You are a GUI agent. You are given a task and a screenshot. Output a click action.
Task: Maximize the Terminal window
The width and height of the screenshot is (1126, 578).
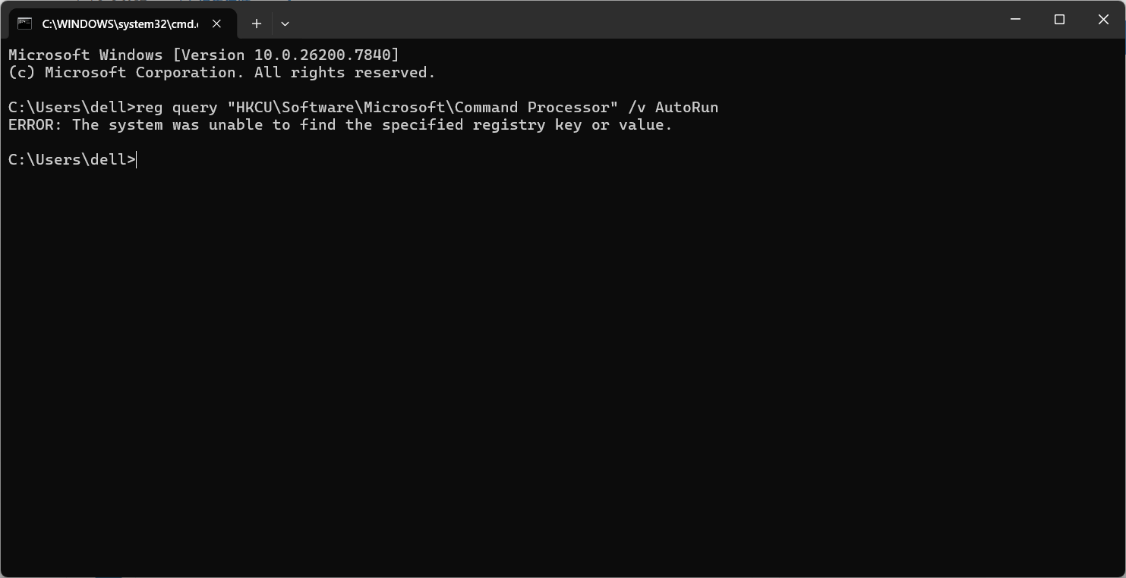pyautogui.click(x=1059, y=20)
